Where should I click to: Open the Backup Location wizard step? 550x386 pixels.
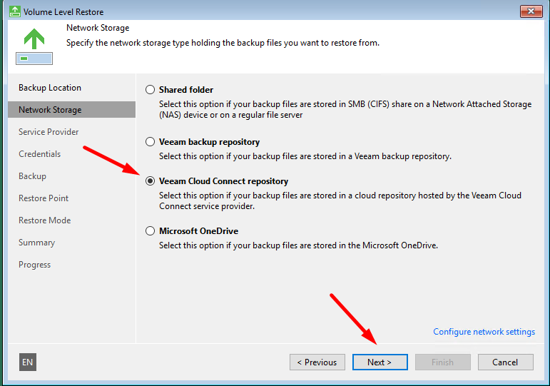(x=50, y=88)
